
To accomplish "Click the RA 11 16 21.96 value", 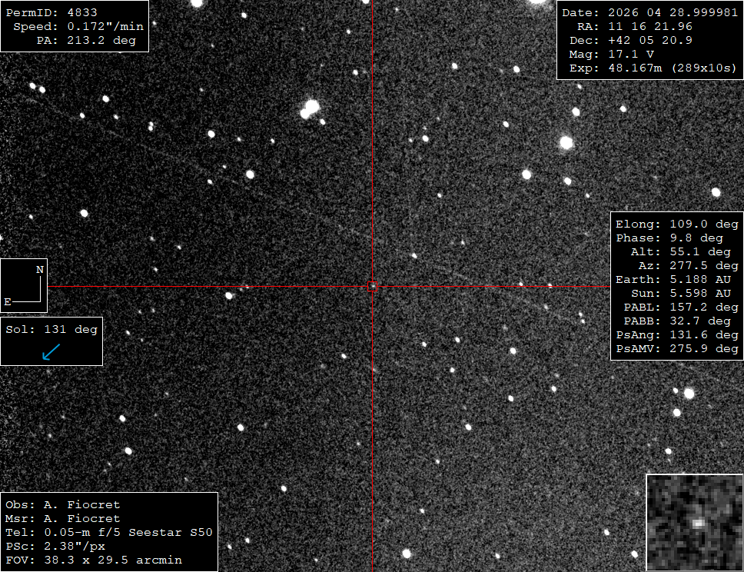I will click(x=634, y=26).
